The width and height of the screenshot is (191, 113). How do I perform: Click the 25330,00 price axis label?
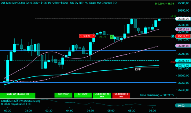(x=183, y=25)
